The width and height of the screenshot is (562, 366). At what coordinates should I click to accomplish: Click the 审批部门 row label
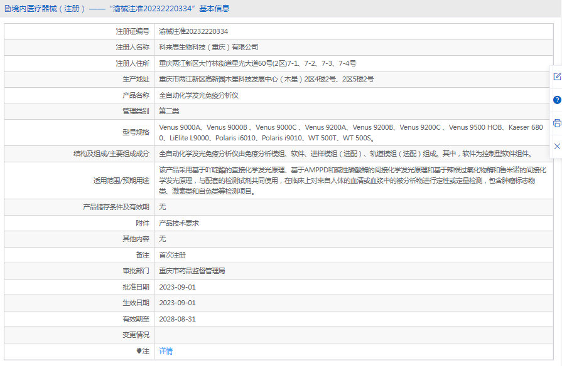136,271
